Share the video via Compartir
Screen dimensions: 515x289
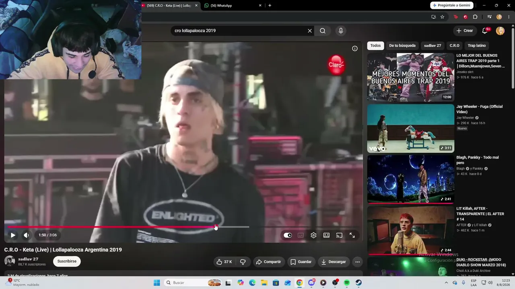(268, 262)
